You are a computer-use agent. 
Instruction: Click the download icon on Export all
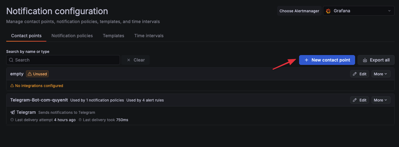(365, 60)
